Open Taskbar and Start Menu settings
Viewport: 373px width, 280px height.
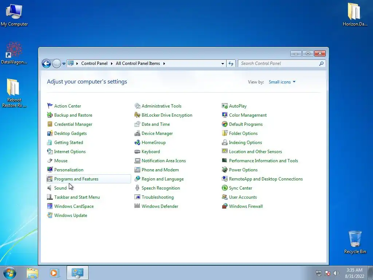point(77,197)
